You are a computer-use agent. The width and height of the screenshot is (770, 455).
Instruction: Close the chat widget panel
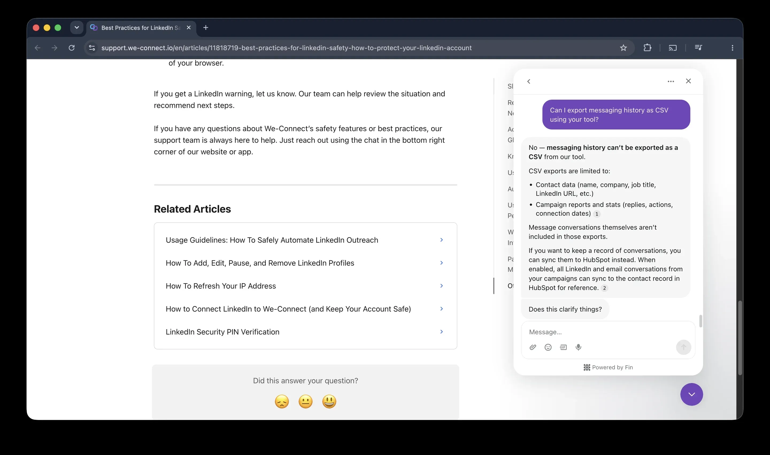[x=688, y=81]
